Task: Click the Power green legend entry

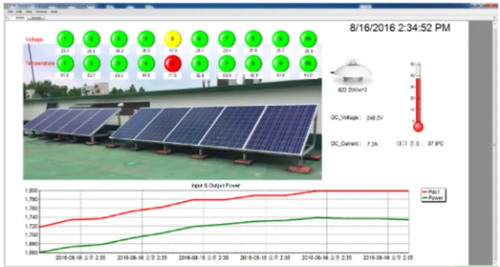Action: (x=432, y=198)
